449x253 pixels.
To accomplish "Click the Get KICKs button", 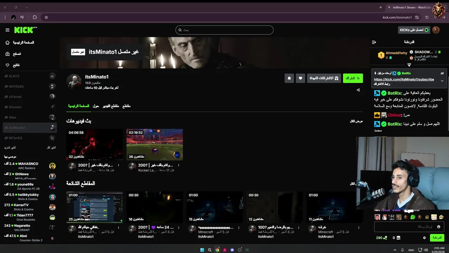I will [414, 30].
